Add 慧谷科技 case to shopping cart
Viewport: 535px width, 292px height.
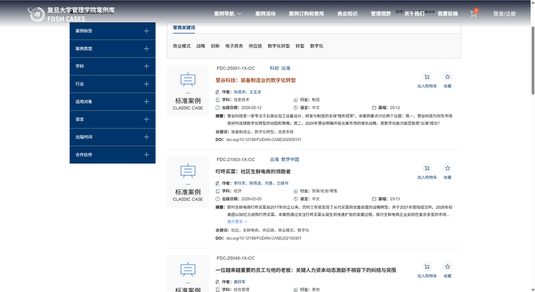point(427,80)
